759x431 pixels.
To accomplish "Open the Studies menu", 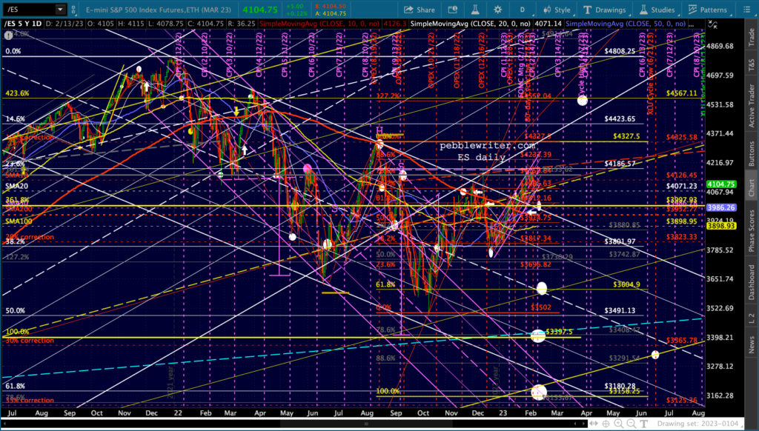I will pyautogui.click(x=657, y=10).
